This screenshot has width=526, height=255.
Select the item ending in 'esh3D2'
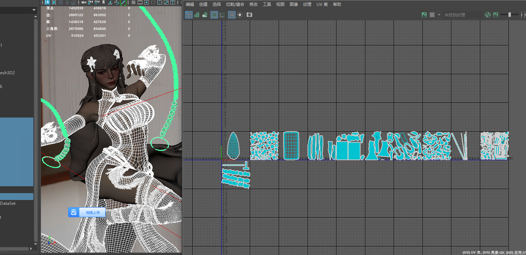7,73
